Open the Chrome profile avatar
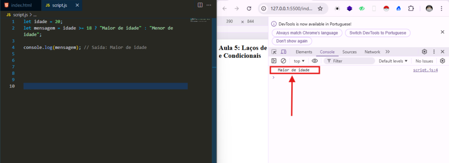Image resolution: width=449 pixels, height=163 pixels. pos(429,9)
